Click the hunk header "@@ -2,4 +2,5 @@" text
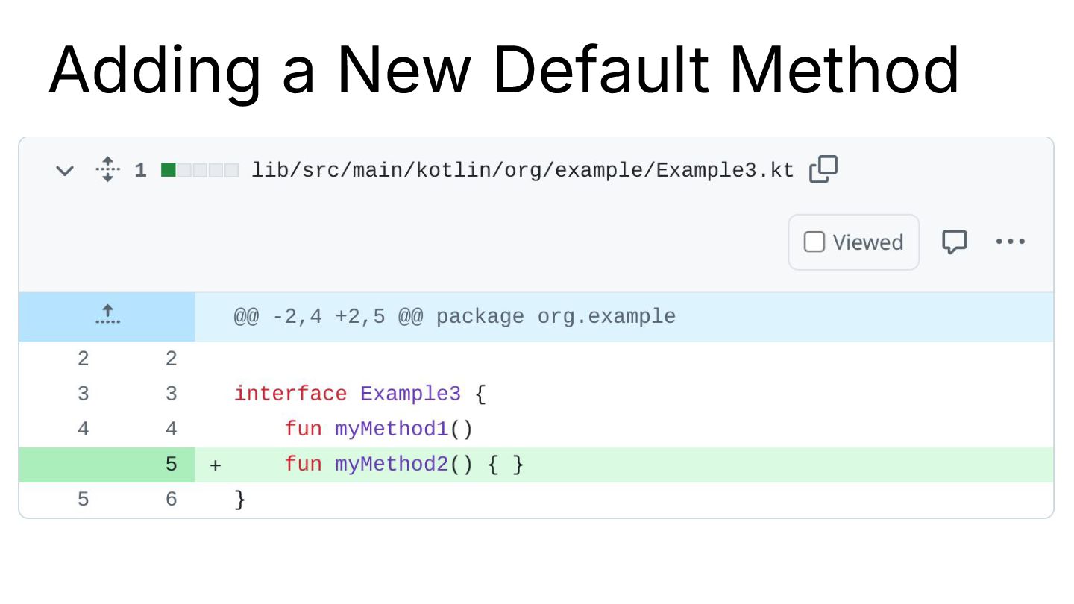Screen dimensions: 1074x604 328,317
